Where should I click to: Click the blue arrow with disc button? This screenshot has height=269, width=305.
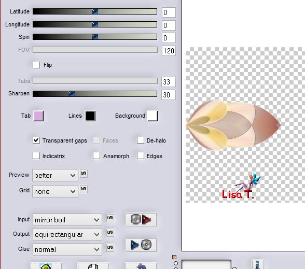click(141, 245)
